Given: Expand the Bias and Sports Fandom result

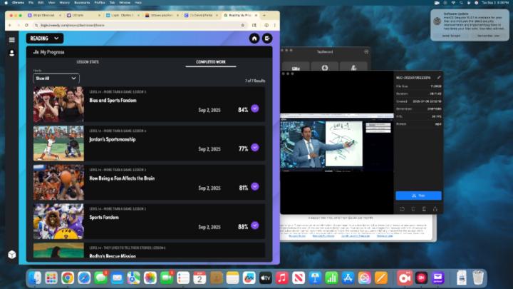Looking at the screenshot, I should pyautogui.click(x=255, y=108).
